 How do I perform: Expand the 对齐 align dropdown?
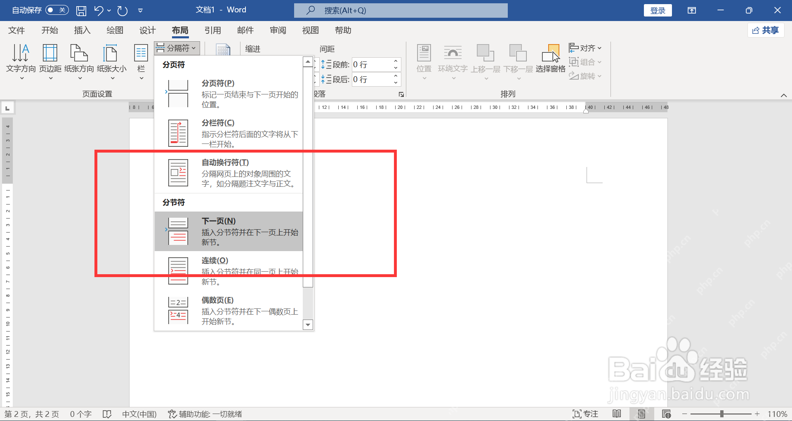click(x=585, y=48)
